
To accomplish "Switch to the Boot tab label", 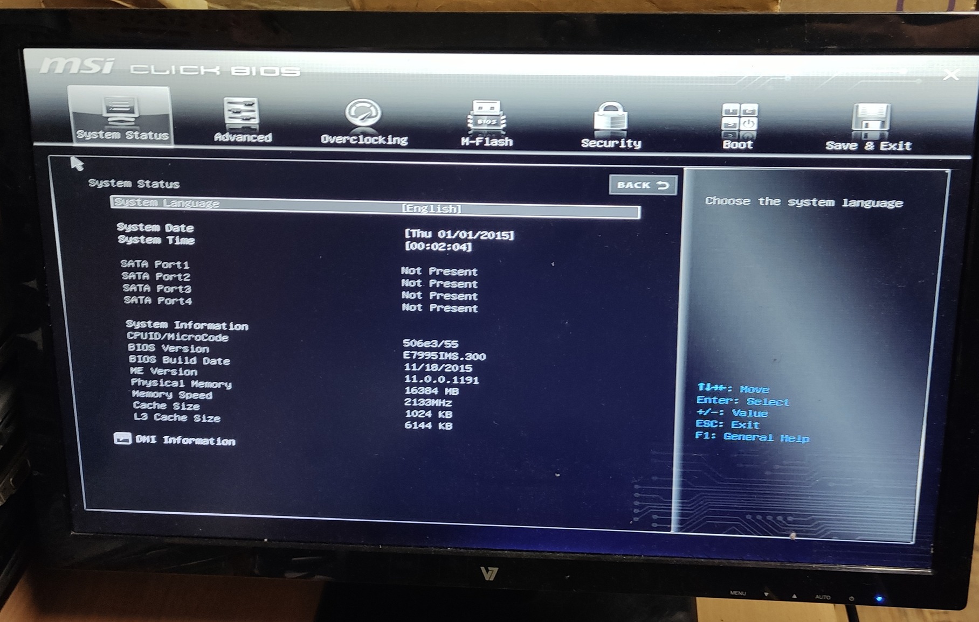I will [x=737, y=144].
